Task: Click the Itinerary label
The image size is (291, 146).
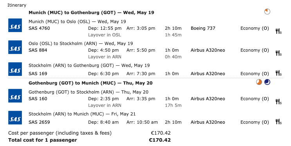Action: click(17, 5)
